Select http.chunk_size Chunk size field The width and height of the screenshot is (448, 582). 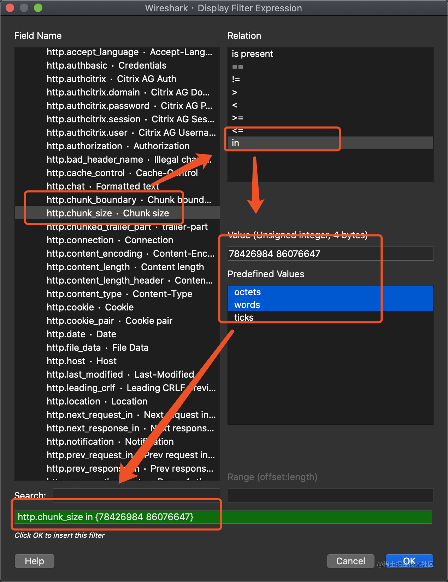tap(117, 213)
